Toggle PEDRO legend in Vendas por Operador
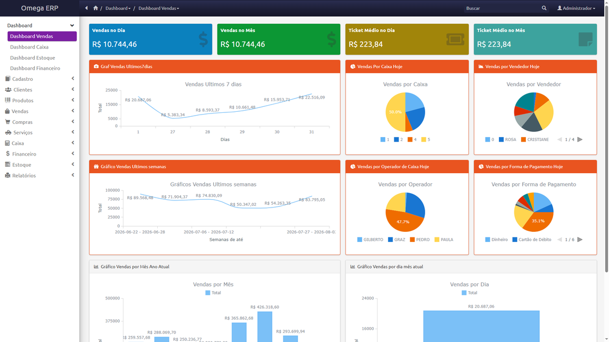The height and width of the screenshot is (342, 609). [x=420, y=240]
